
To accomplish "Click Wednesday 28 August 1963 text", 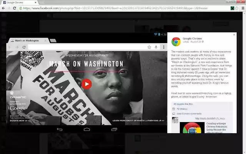I will 86,55.
